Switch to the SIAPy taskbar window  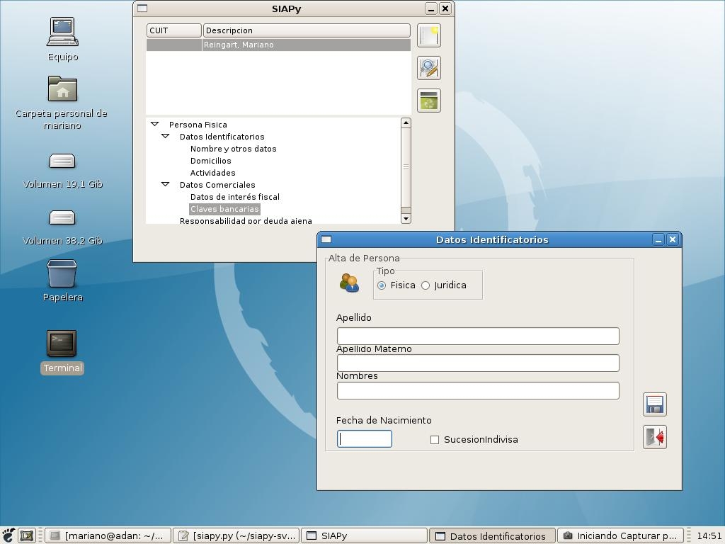pyautogui.click(x=364, y=536)
